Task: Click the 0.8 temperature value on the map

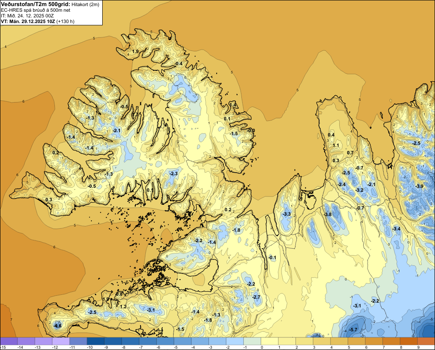Action: click(119, 294)
